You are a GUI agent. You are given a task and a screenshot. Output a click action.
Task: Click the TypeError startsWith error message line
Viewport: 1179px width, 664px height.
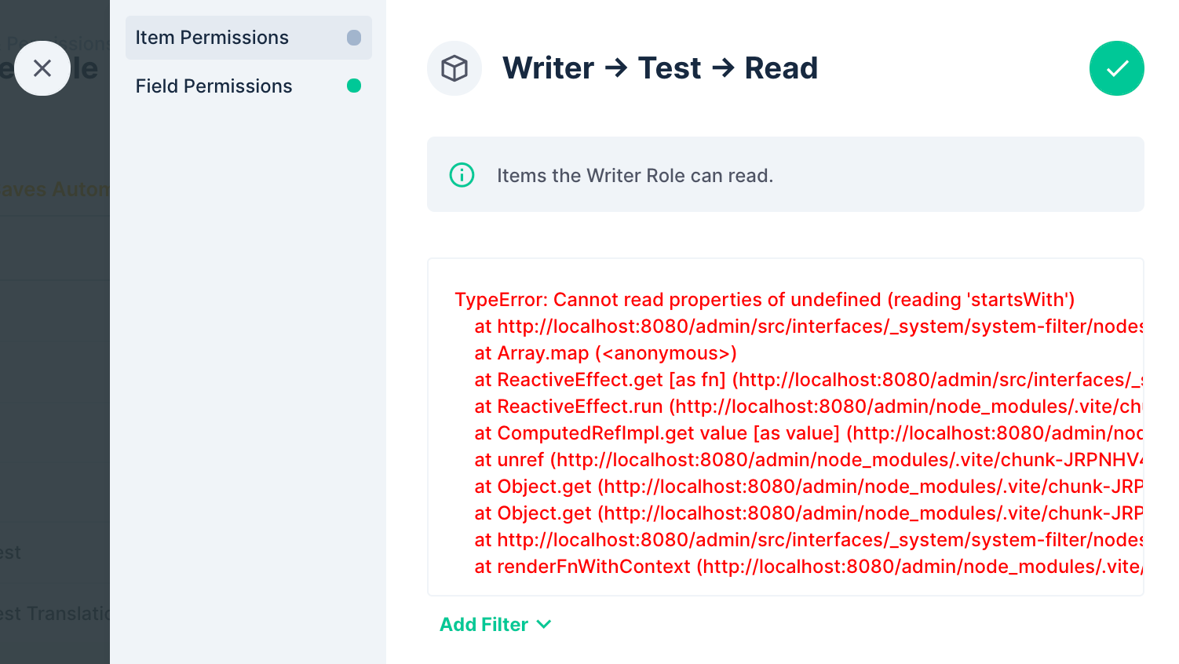[765, 300]
